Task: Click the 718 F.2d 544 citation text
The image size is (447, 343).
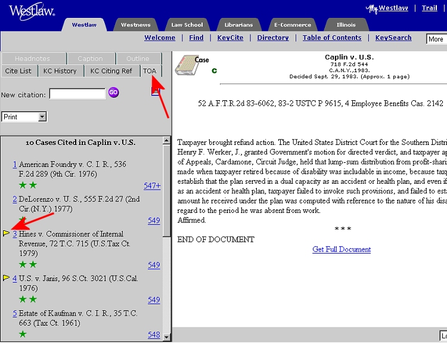Action: [349, 64]
